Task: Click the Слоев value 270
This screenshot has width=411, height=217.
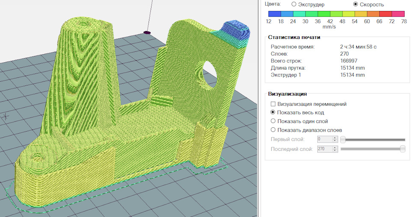Action: point(344,53)
